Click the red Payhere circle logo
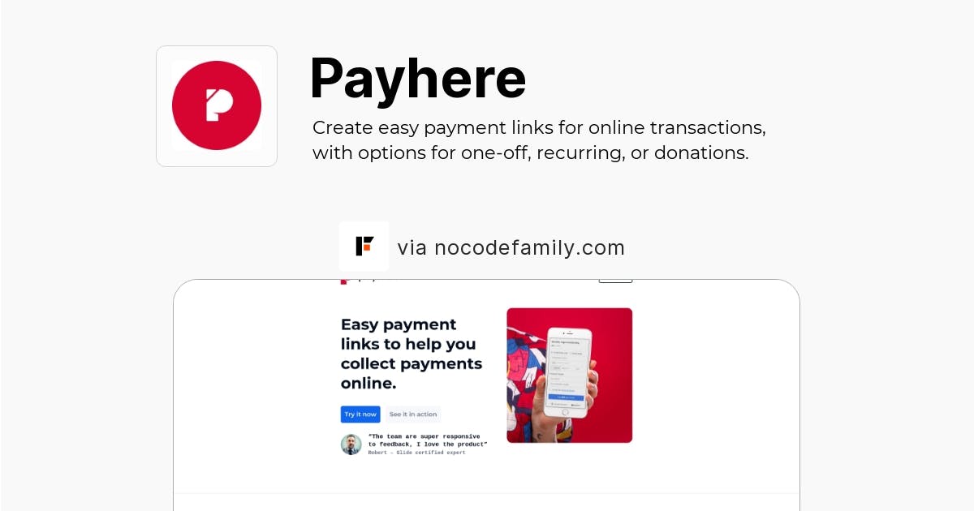The image size is (974, 511). tap(217, 105)
